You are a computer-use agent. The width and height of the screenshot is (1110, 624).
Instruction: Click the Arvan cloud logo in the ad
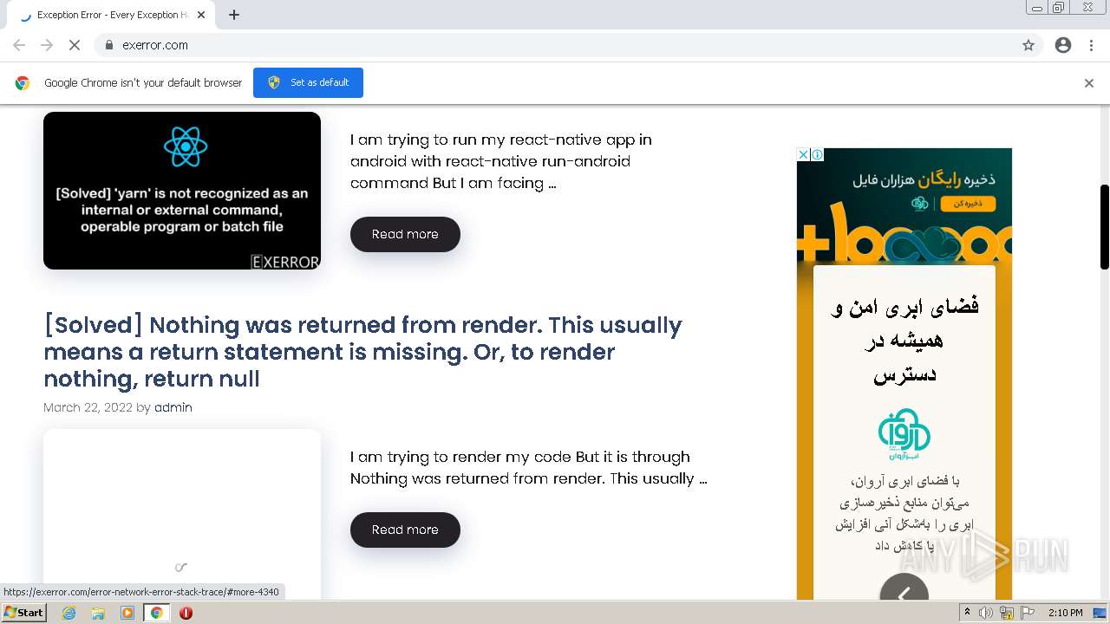point(904,434)
